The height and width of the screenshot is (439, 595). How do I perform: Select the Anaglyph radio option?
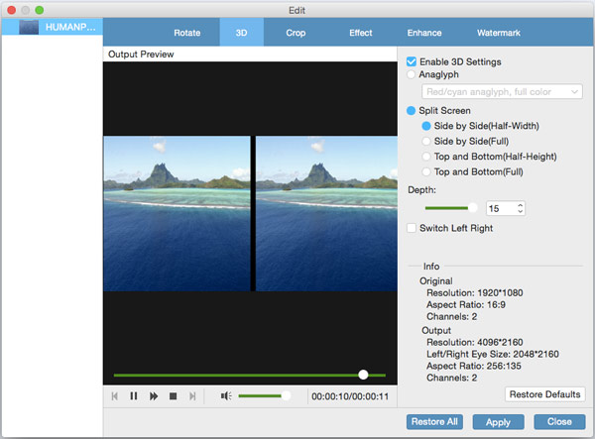click(412, 74)
